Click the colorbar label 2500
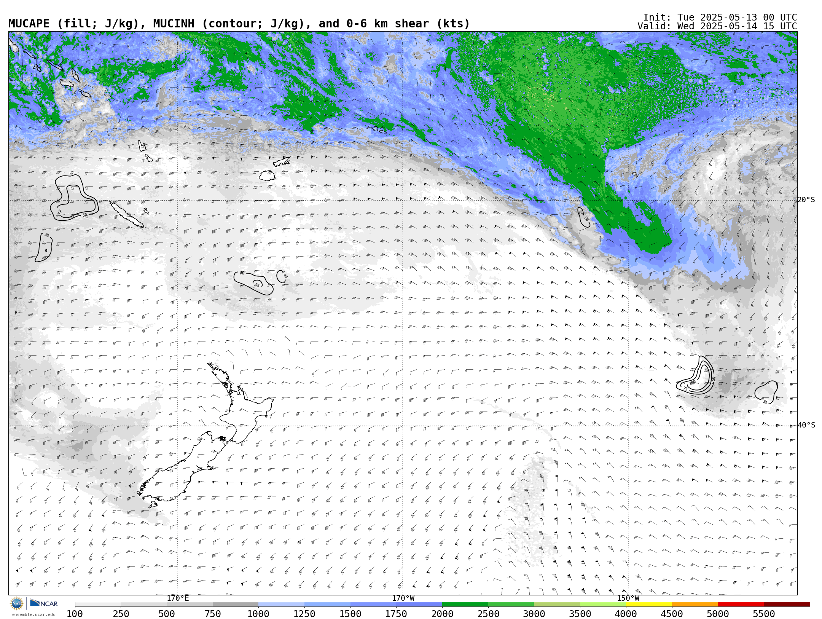Image resolution: width=822 pixels, height=619 pixels. pyautogui.click(x=488, y=614)
